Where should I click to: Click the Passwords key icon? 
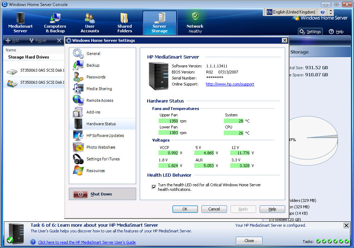click(78, 77)
